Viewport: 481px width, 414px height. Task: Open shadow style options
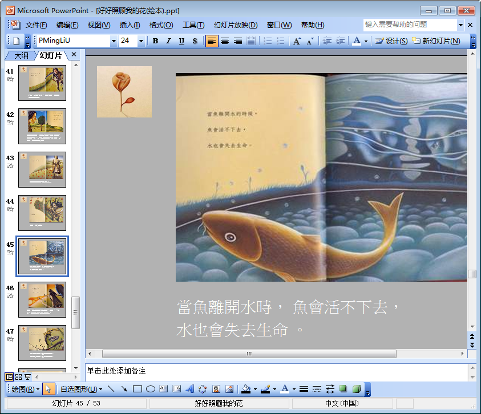click(x=343, y=389)
